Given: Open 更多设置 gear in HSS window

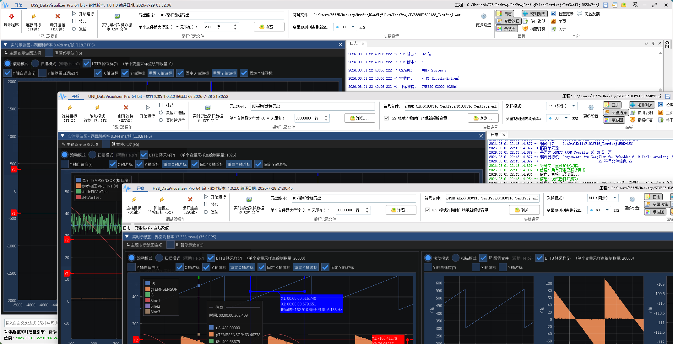Looking at the screenshot, I should [632, 199].
